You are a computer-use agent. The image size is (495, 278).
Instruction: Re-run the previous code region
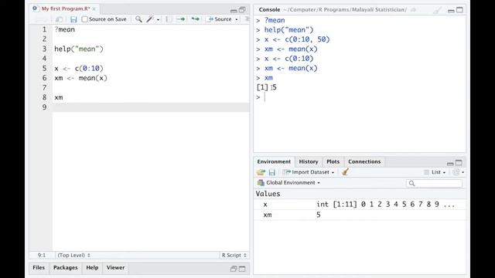click(x=196, y=19)
